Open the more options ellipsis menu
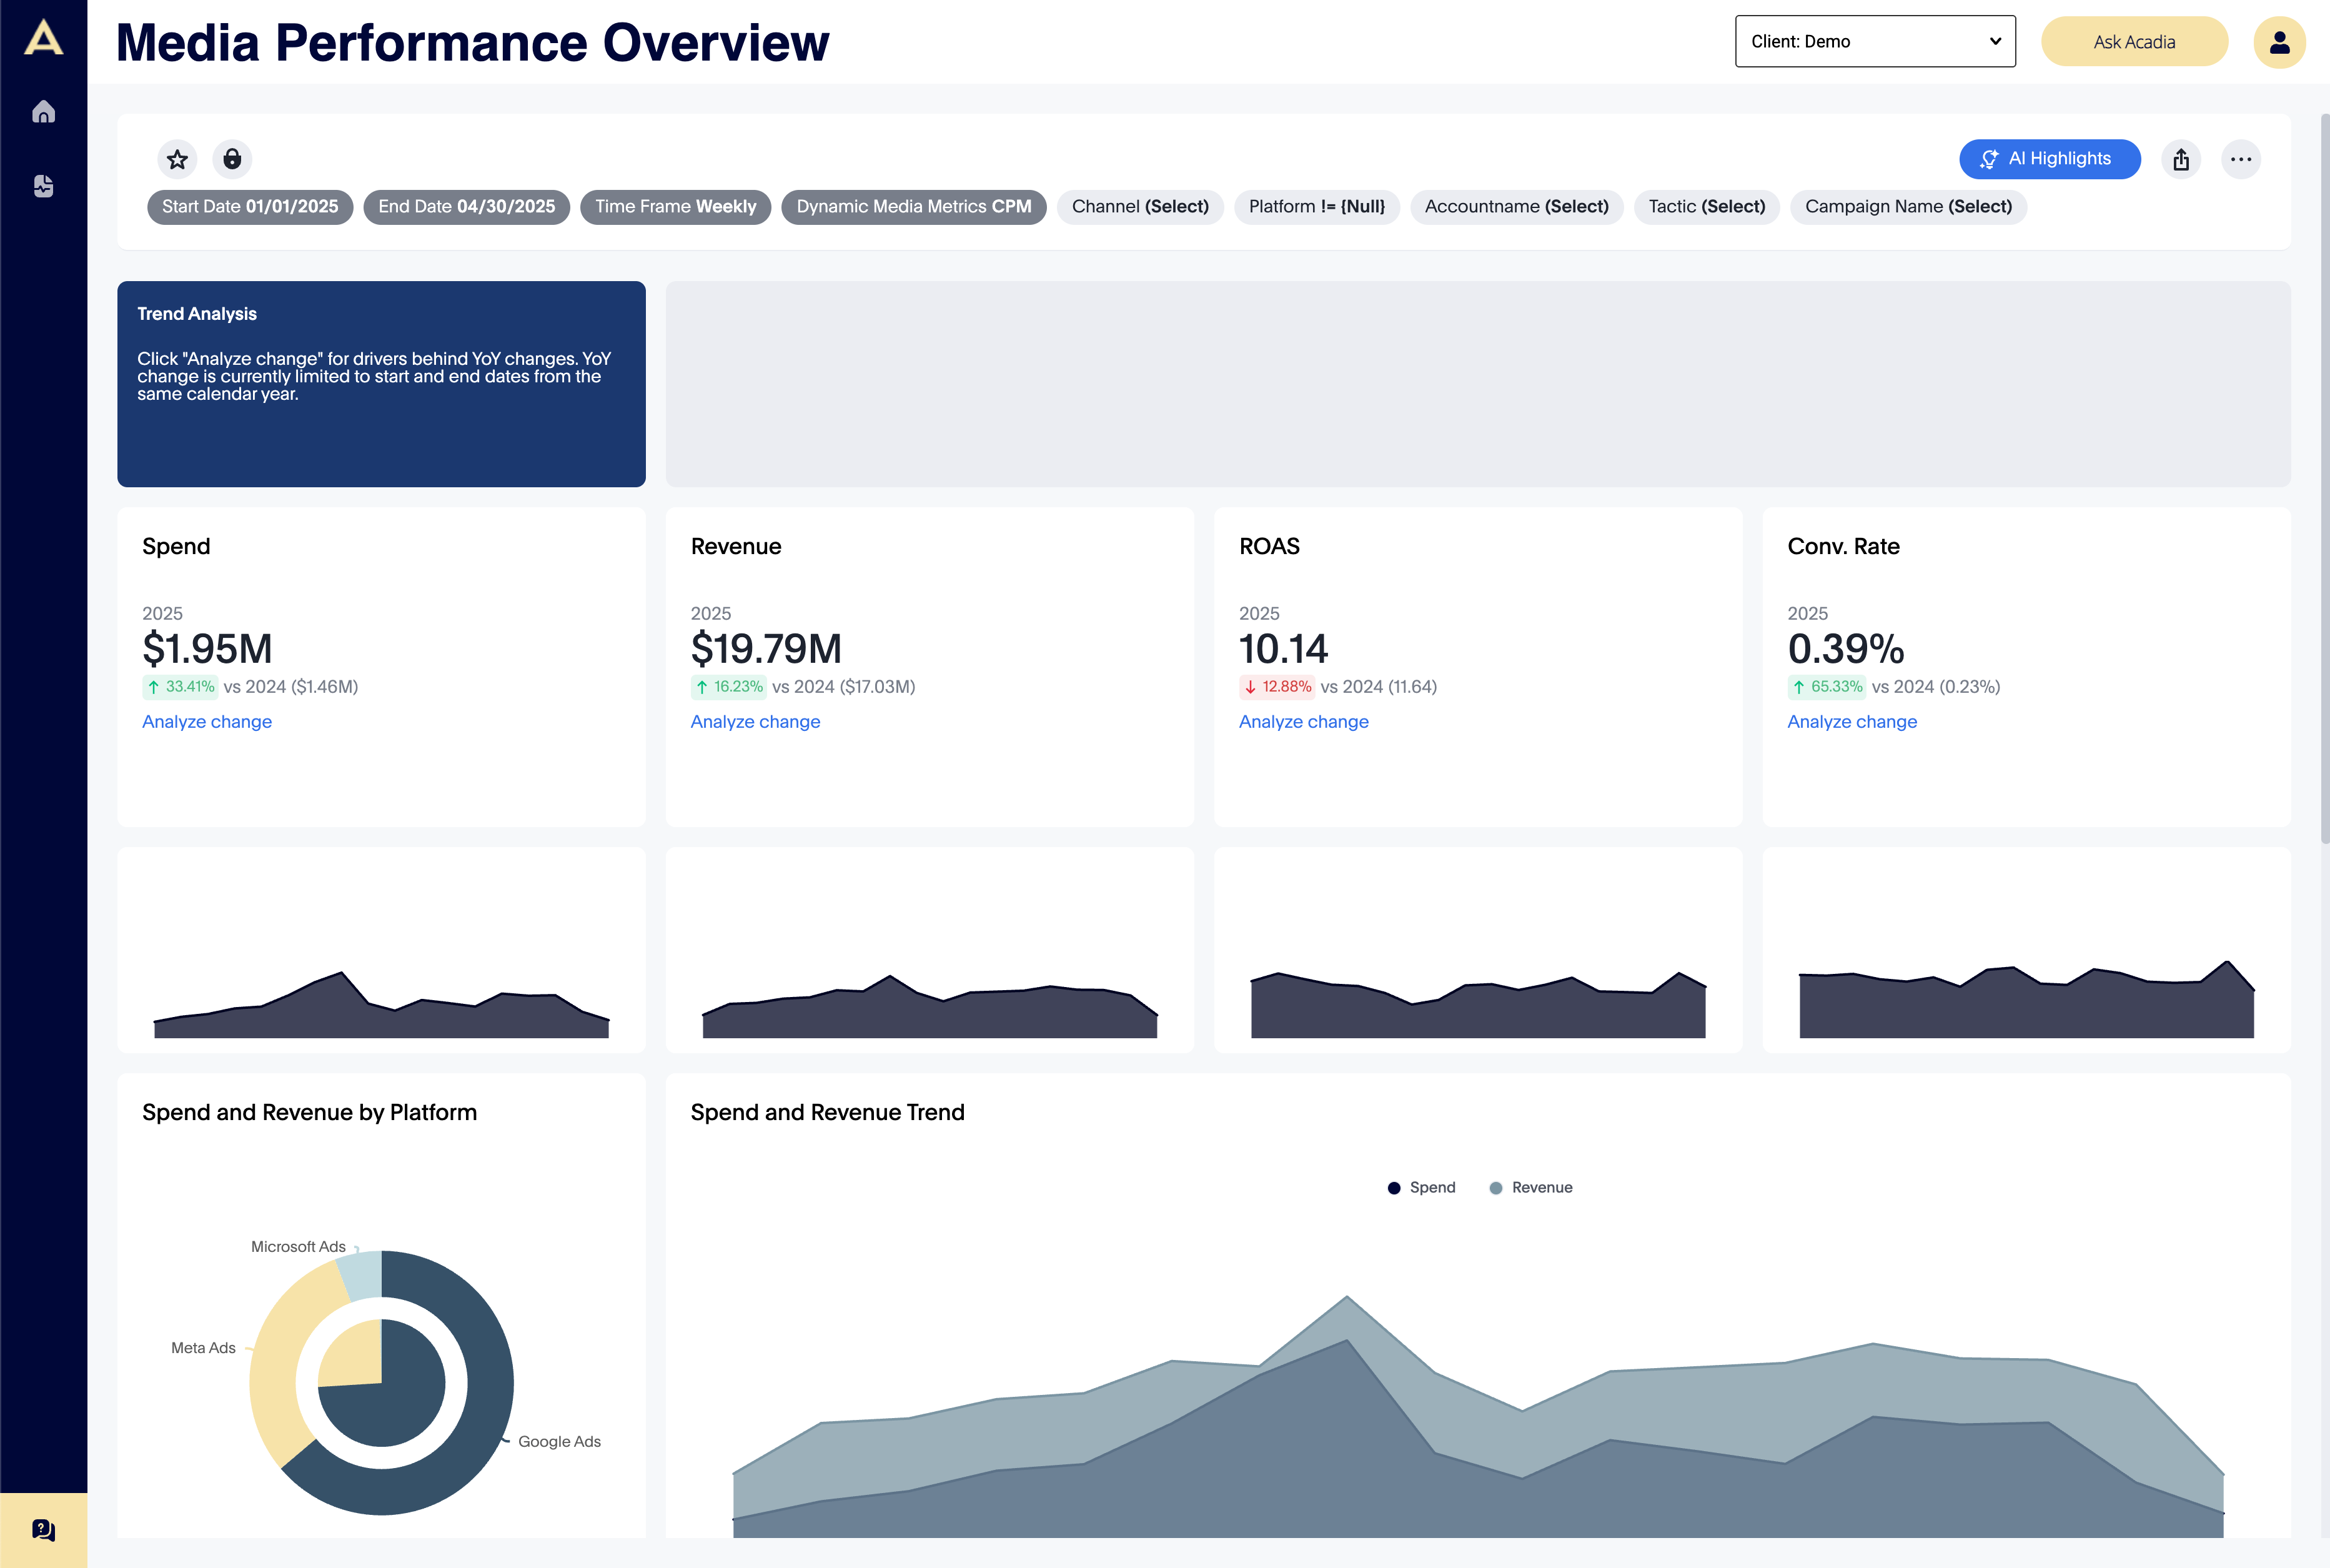Viewport: 2330px width, 1568px height. point(2242,159)
